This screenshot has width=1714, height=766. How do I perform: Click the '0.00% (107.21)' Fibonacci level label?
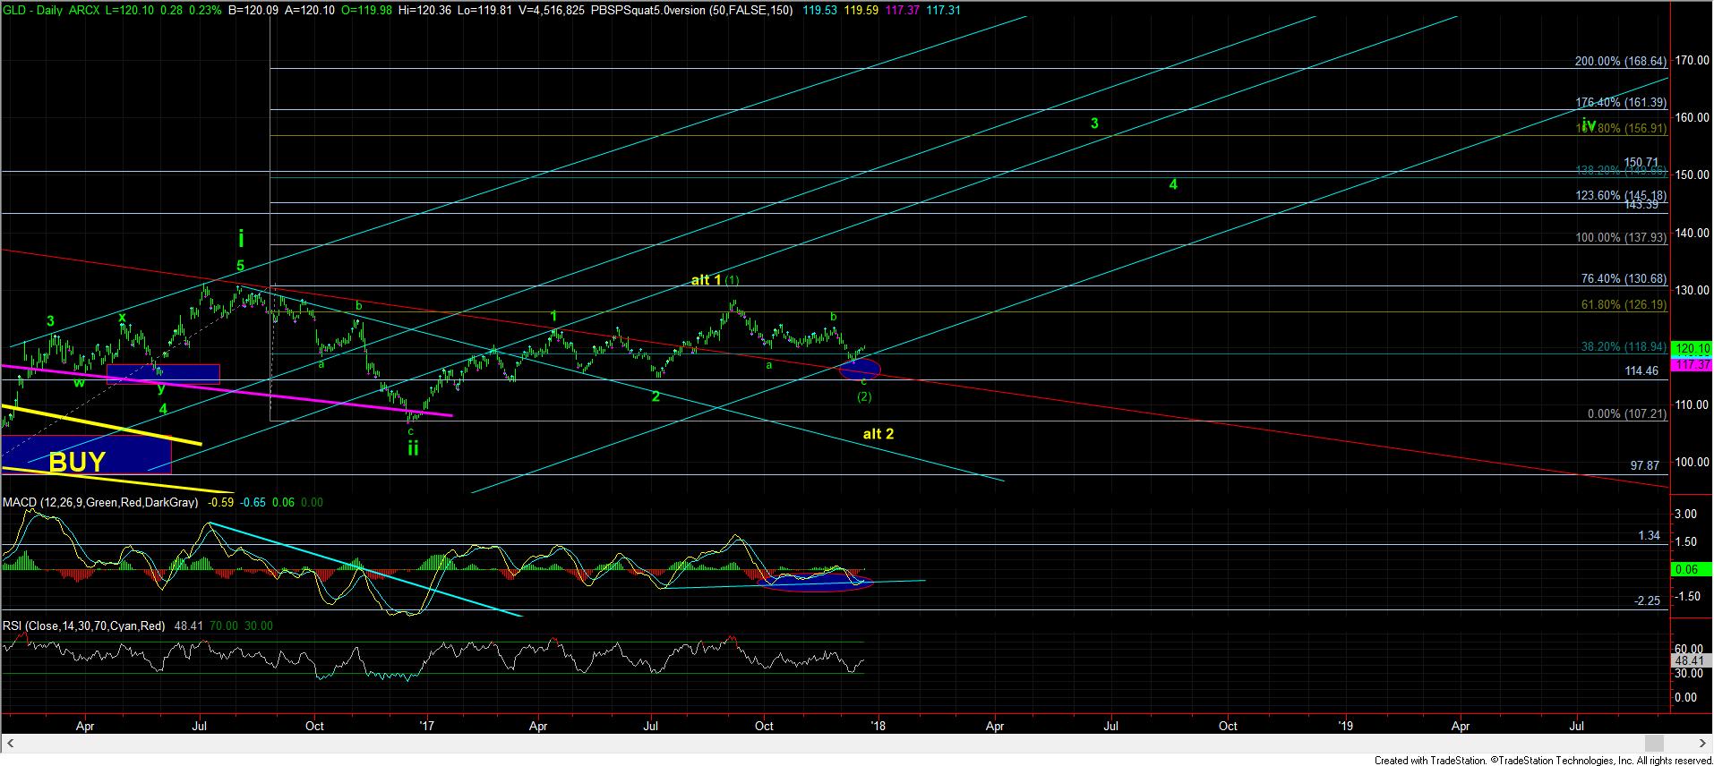point(1626,414)
